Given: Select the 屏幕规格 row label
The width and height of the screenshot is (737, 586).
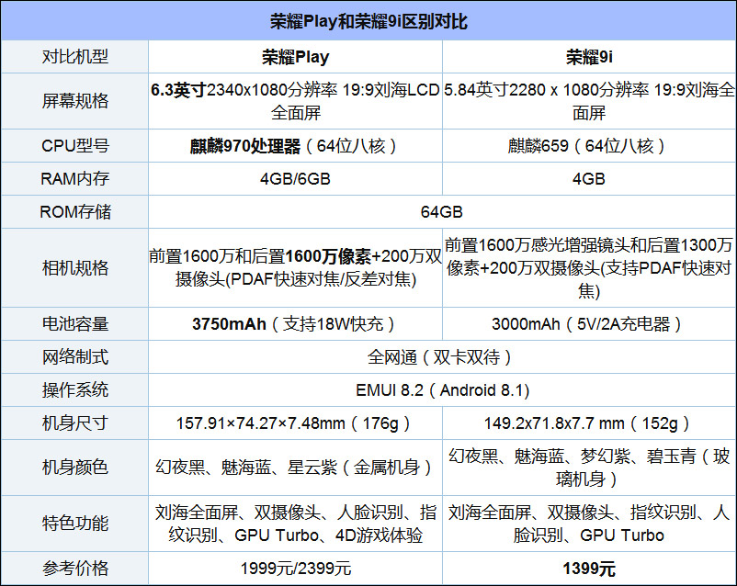Looking at the screenshot, I should tap(74, 101).
